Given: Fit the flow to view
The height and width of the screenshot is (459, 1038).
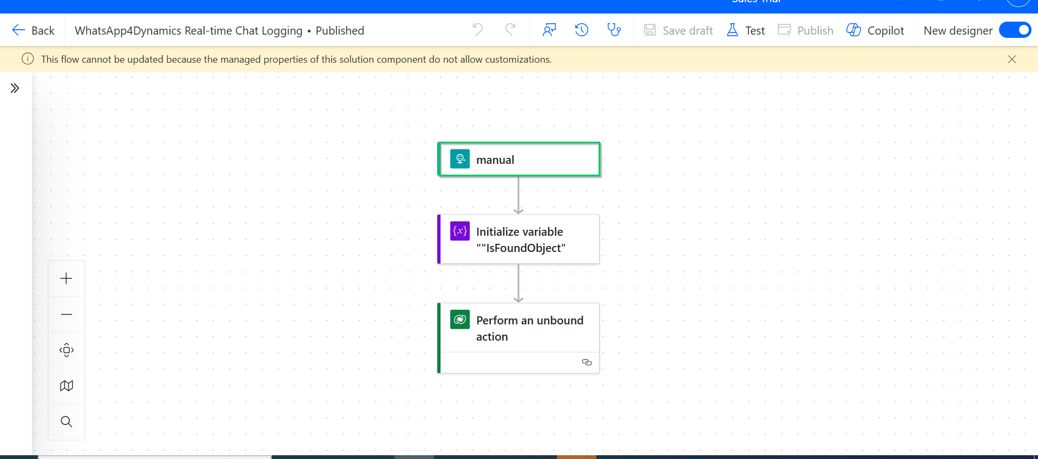Looking at the screenshot, I should tap(67, 350).
